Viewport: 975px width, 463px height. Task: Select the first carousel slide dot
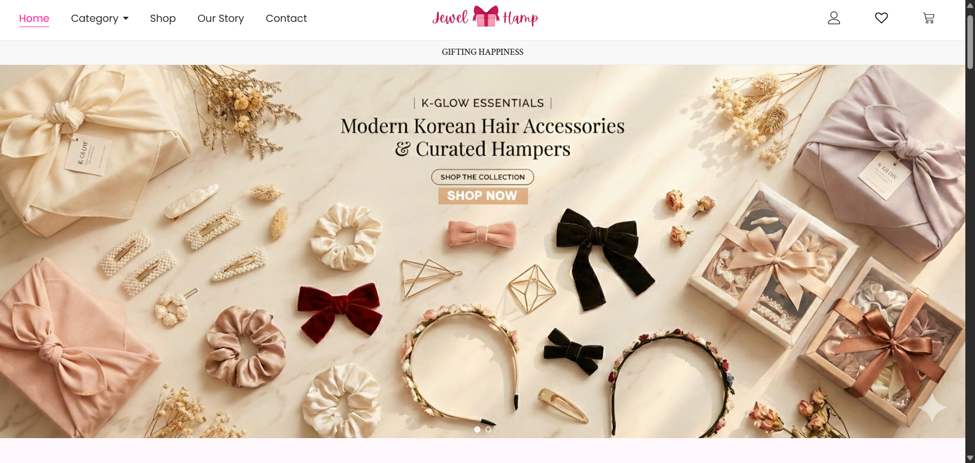coord(477,429)
